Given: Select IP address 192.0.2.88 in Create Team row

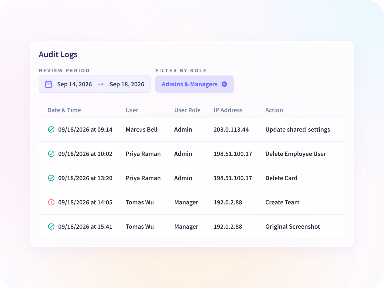Looking at the screenshot, I should coord(228,202).
